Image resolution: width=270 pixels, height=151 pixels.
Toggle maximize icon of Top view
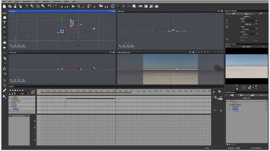(113, 11)
